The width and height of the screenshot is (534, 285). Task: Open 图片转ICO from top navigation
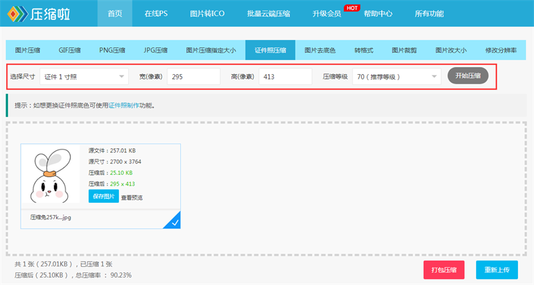click(x=207, y=13)
